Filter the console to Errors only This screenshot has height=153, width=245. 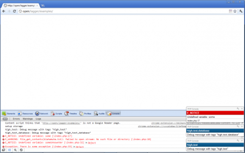[16, 119]
